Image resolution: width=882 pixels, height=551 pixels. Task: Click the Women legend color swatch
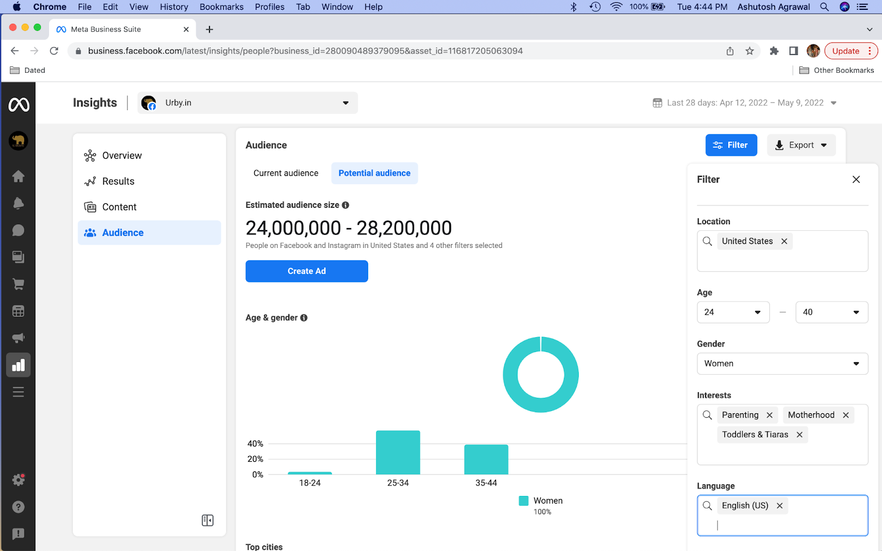(x=524, y=501)
